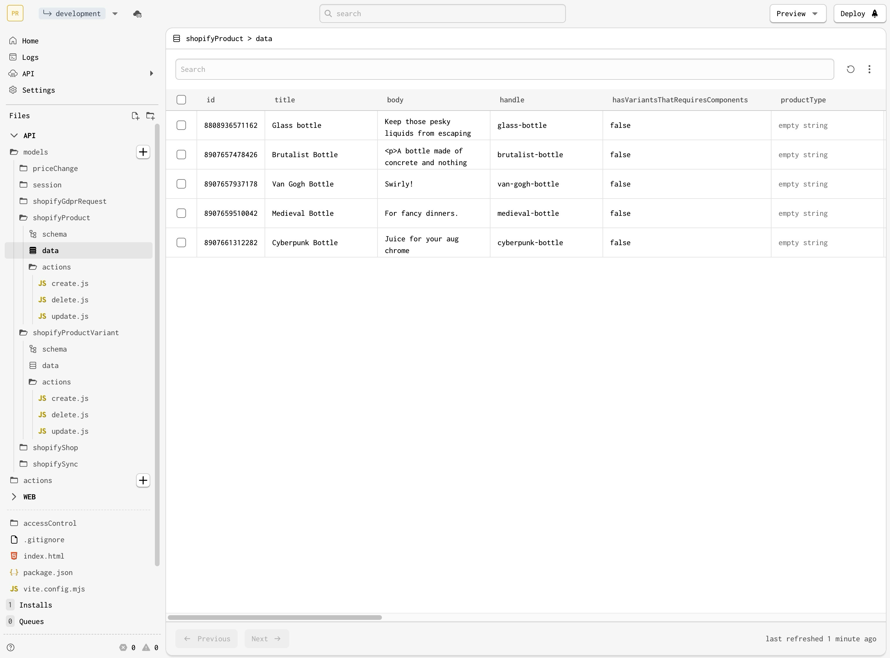
Task: Add a new action with plus button
Action: tap(143, 480)
